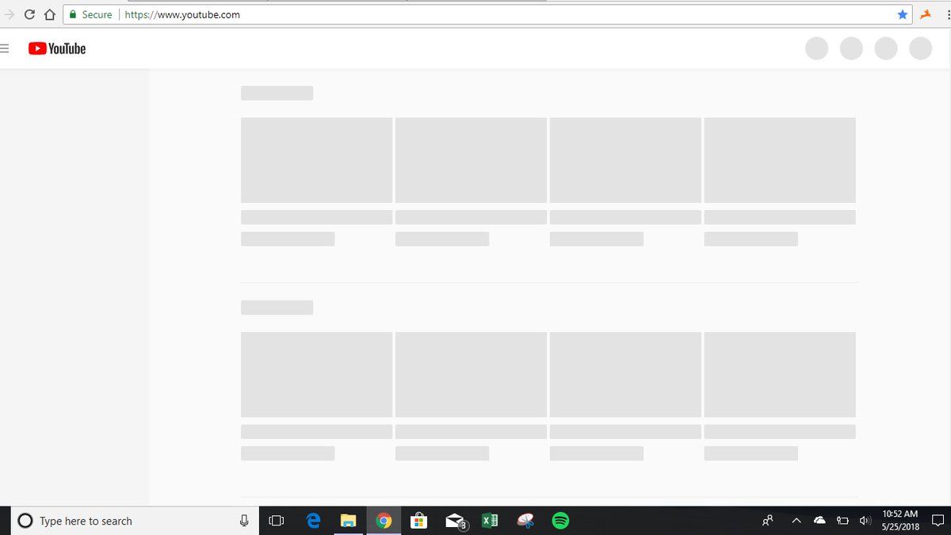Click the bookmark star in the address bar

pos(902,14)
